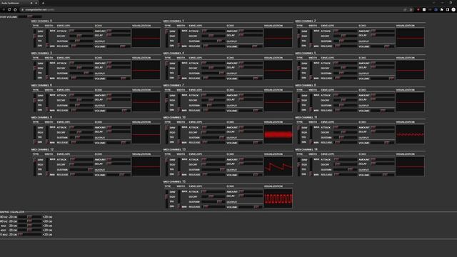This screenshot has height=257, width=457.
Task: Adjust MIDI Channel 7 echo Delay slider
Action: point(251,99)
